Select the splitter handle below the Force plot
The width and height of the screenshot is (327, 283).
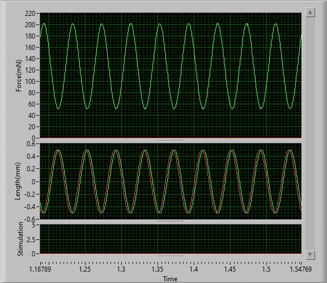(x=170, y=141)
